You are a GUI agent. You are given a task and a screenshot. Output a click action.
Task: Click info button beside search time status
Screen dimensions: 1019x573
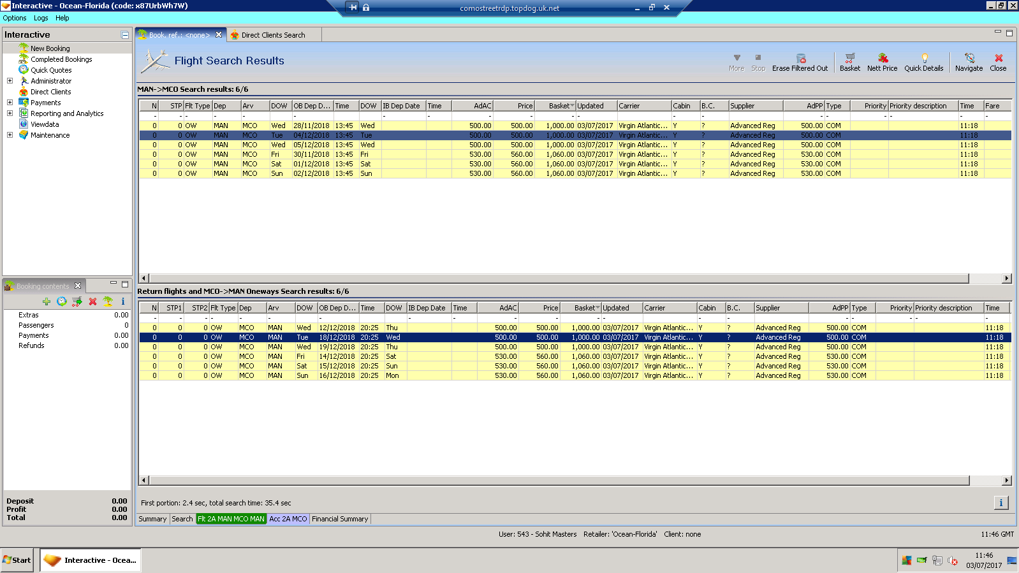[1001, 503]
